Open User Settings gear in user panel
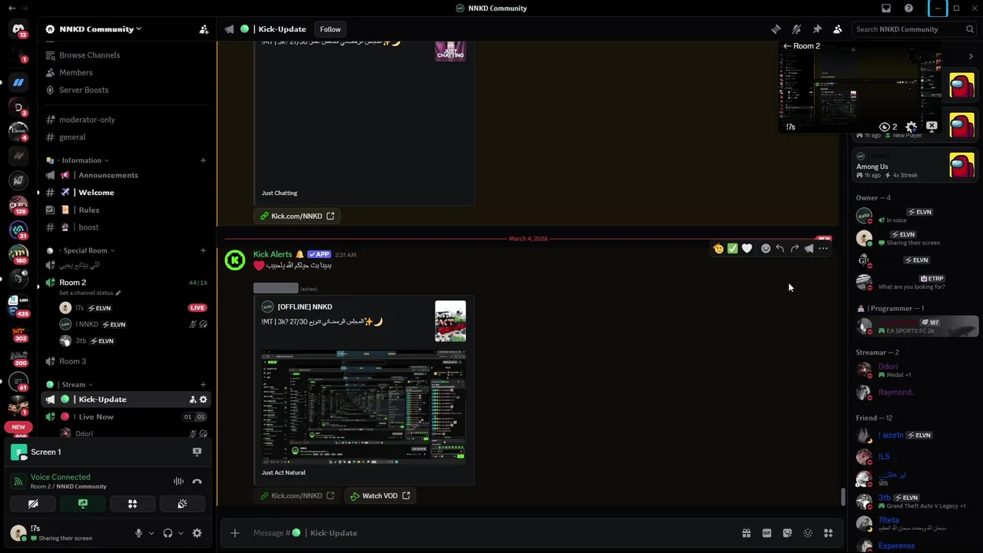Viewport: 983px width, 553px height. pos(197,533)
